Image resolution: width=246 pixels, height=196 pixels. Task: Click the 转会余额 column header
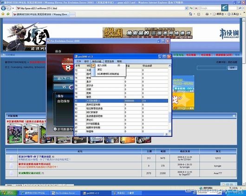[155, 66]
